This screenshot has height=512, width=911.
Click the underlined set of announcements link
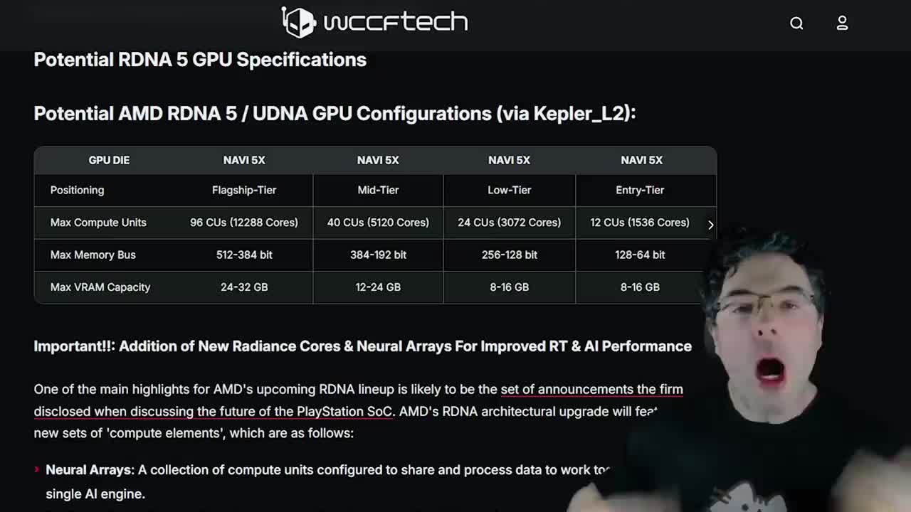(x=591, y=389)
